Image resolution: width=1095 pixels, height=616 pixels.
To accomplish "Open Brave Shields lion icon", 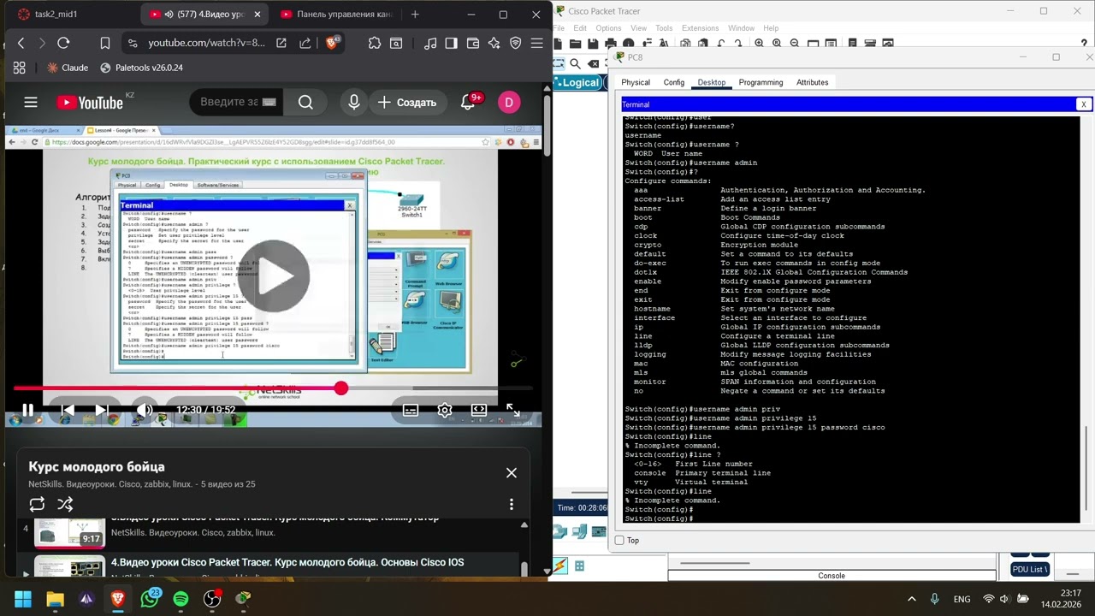I will point(333,42).
